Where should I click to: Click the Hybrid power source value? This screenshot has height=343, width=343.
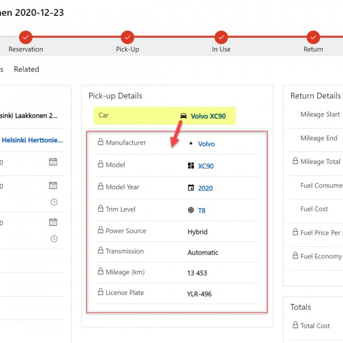[197, 232]
